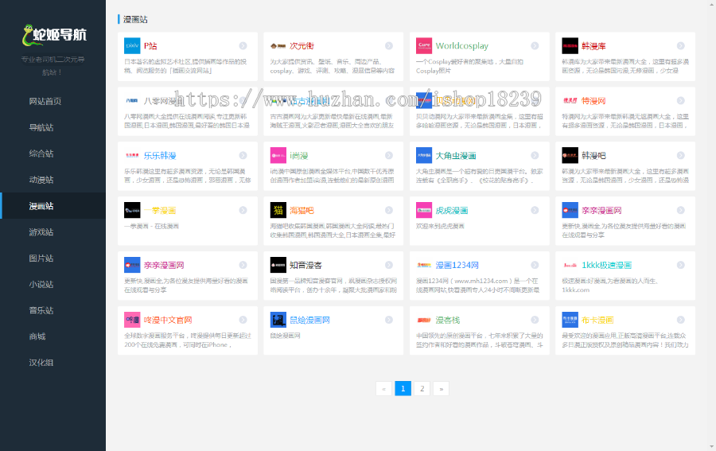This screenshot has height=451, width=716.
Task: Click arrow circle on the 次元街 card
Action: [x=389, y=46]
